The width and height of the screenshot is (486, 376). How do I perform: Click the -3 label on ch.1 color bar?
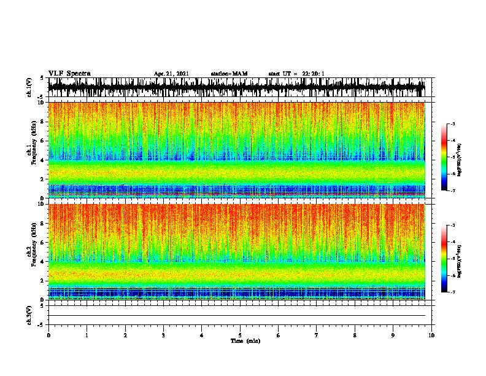point(452,123)
